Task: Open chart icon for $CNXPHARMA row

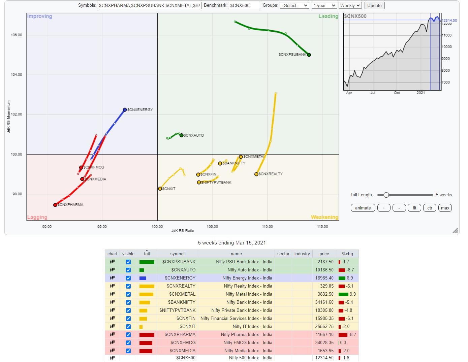Action: point(112,335)
